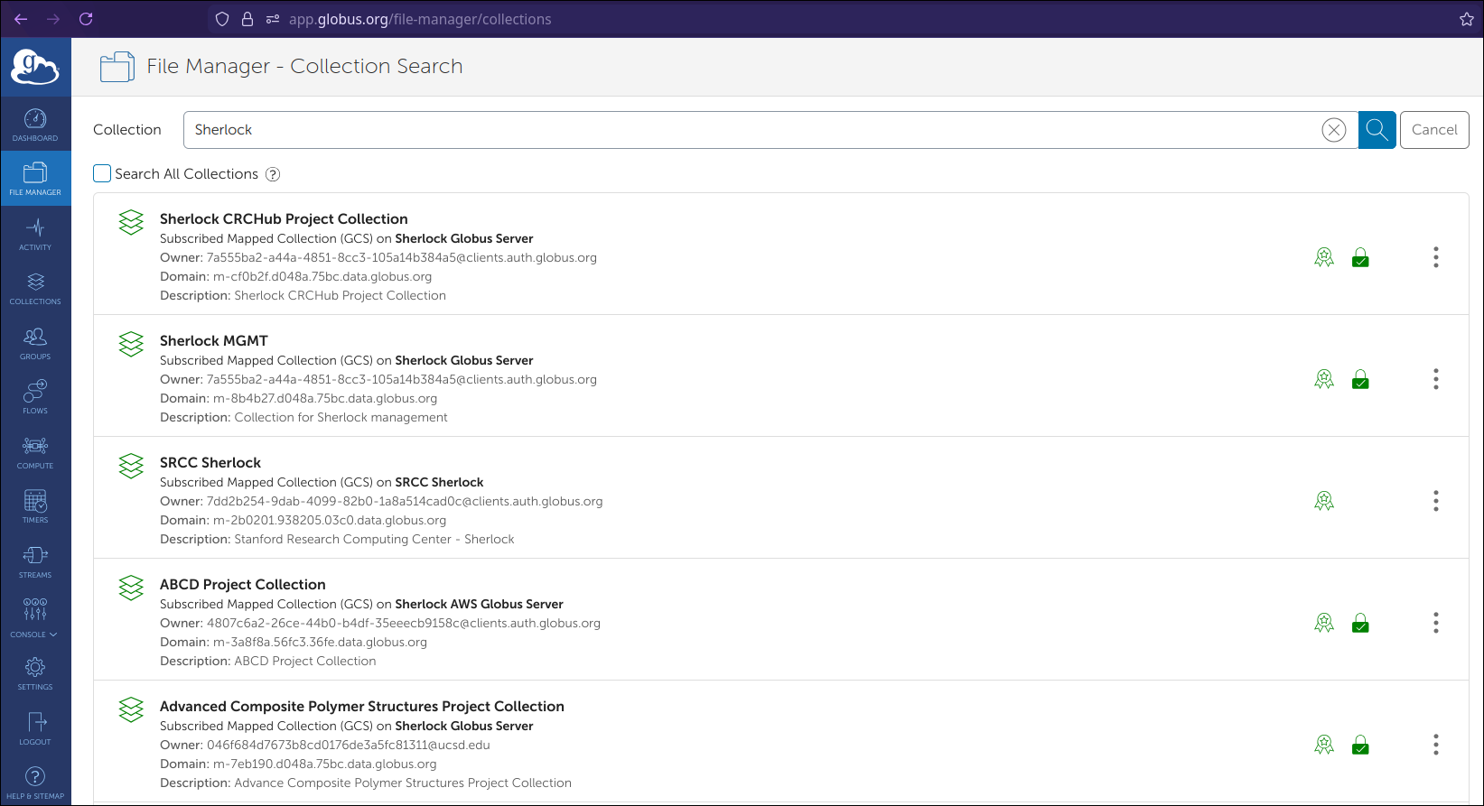Click the browser forward arrow
The width and height of the screenshot is (1484, 806).
(53, 19)
